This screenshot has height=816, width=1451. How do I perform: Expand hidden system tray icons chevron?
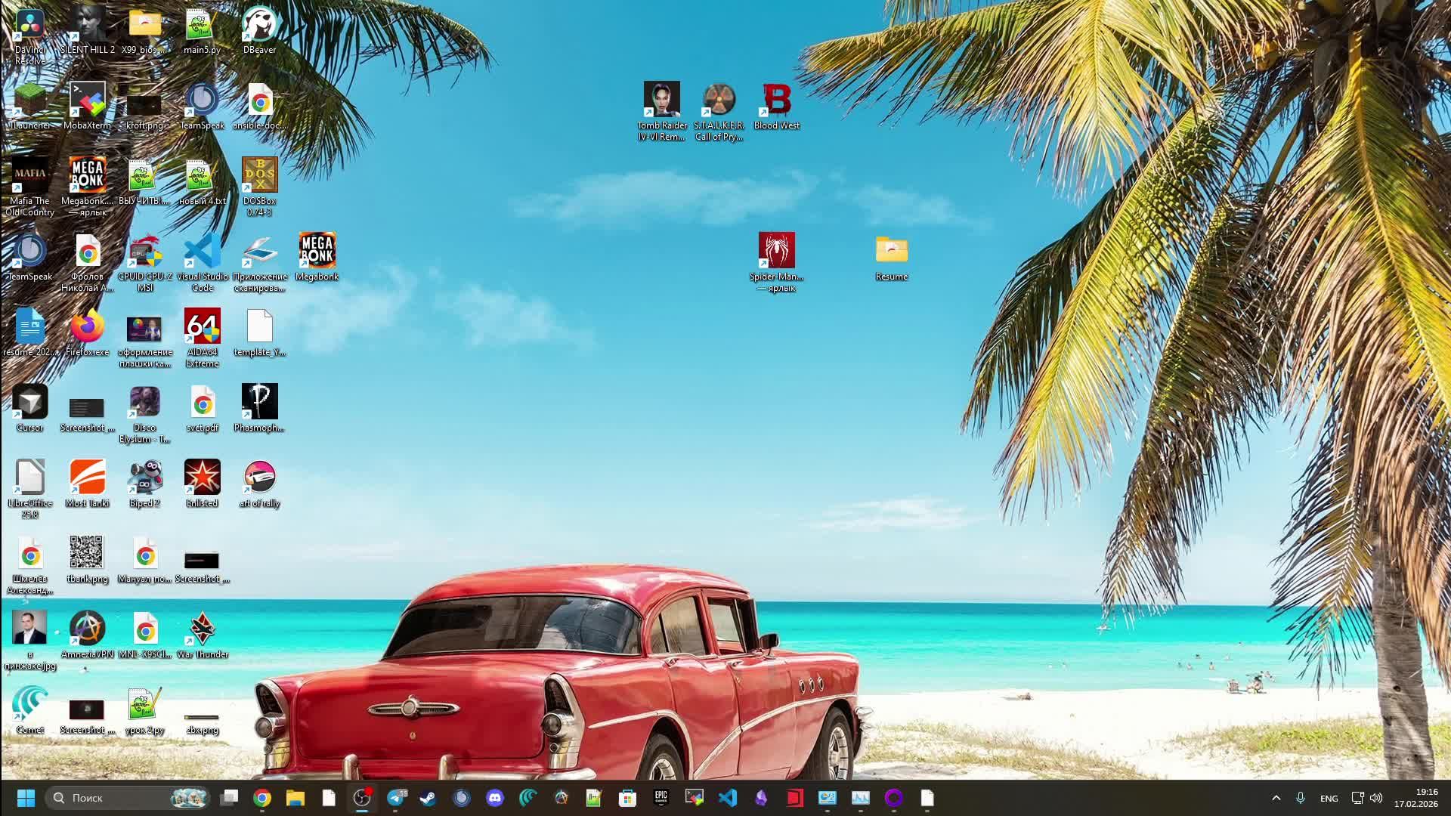pyautogui.click(x=1276, y=798)
